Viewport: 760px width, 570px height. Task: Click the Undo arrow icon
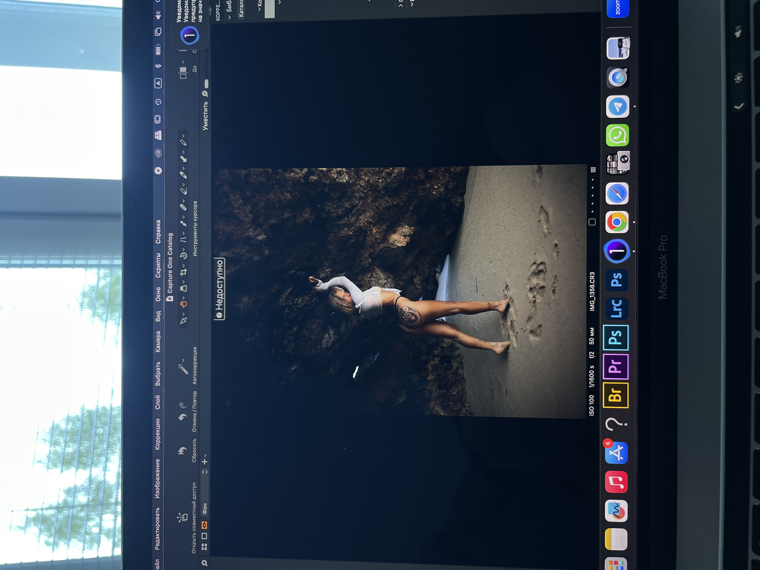click(182, 418)
